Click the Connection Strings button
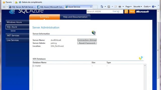161x90 pixels. 87,40
